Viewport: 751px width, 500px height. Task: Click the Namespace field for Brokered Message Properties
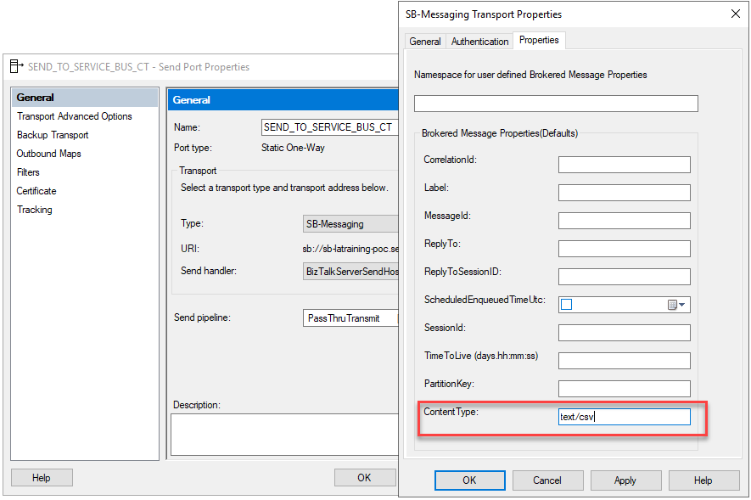[556, 103]
